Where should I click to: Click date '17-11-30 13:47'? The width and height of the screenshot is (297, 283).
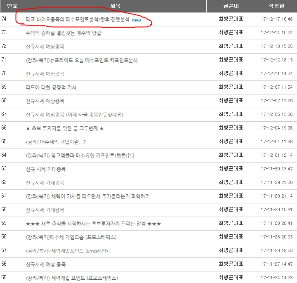(x=276, y=169)
